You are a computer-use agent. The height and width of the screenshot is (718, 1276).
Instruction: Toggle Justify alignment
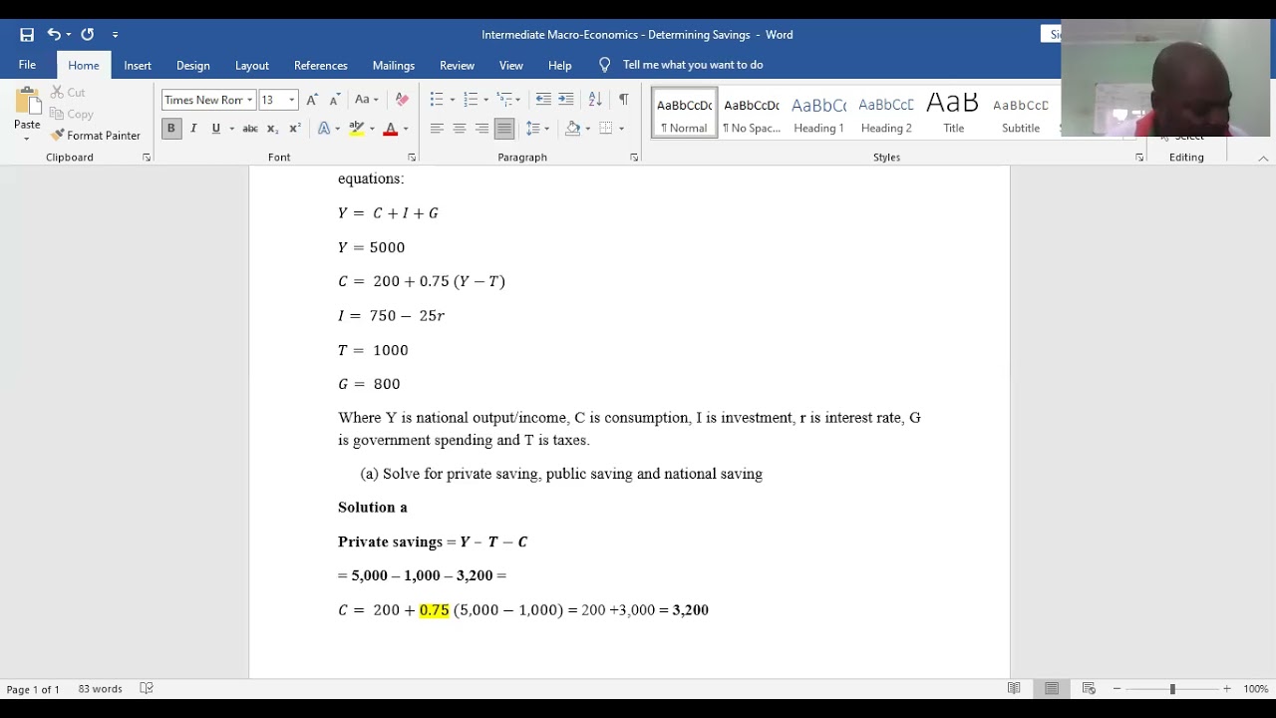pos(504,129)
